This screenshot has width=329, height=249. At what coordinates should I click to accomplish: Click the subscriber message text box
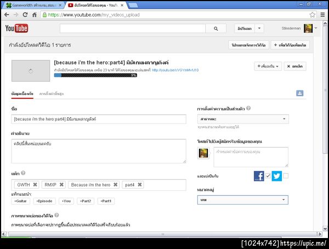coord(251,157)
